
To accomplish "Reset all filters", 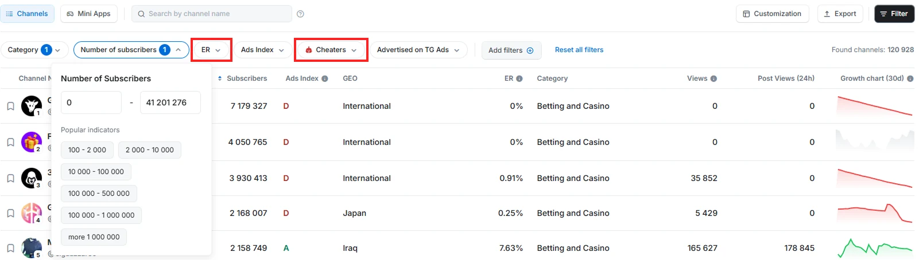I will (x=579, y=50).
